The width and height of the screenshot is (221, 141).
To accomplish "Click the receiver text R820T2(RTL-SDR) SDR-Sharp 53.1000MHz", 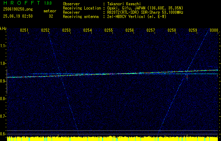I will pos(145,12).
